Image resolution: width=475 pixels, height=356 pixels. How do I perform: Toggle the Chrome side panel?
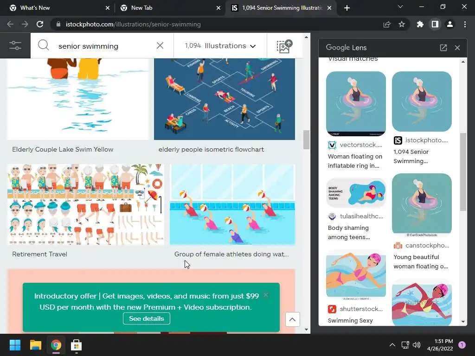[435, 24]
